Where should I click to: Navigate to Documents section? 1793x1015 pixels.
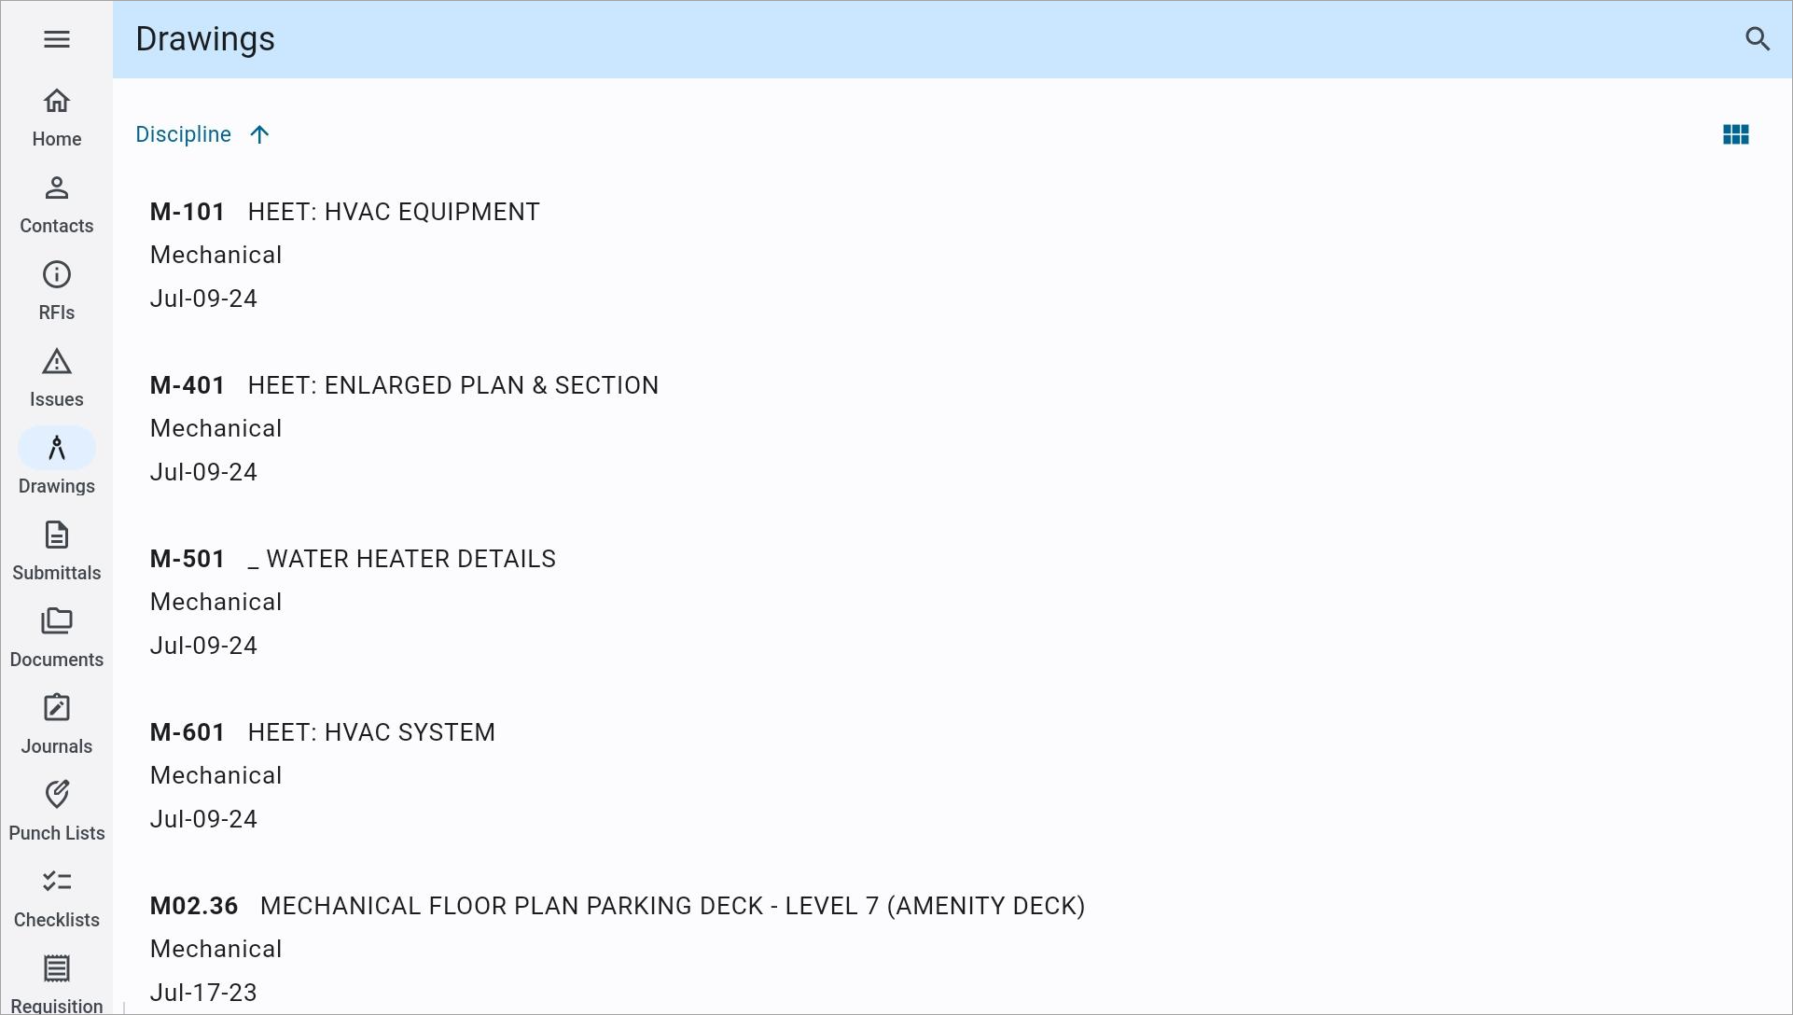57,637
